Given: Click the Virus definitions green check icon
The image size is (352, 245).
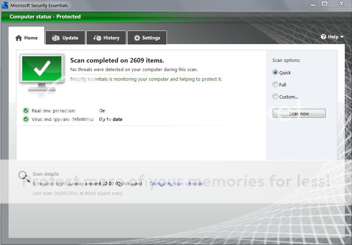Looking at the screenshot, I should (x=26, y=119).
